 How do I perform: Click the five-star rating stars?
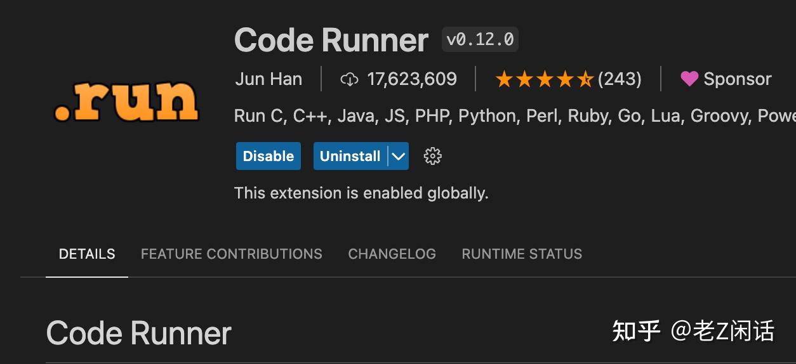click(545, 79)
